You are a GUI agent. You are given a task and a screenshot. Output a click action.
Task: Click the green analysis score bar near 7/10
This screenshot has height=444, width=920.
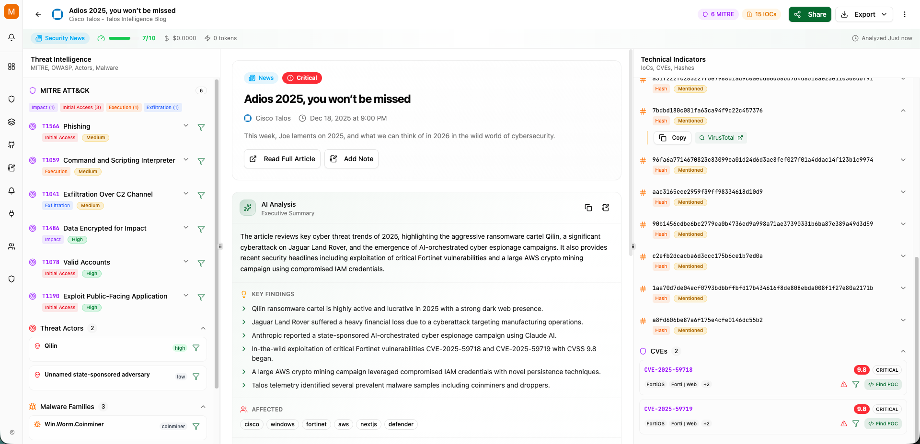[119, 38]
